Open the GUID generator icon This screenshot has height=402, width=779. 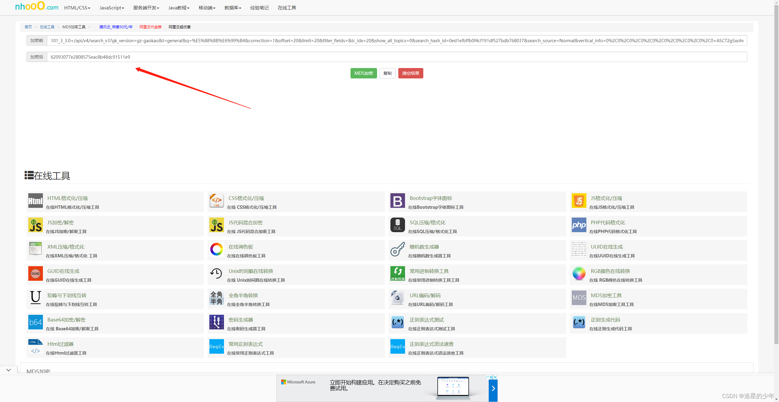(35, 274)
